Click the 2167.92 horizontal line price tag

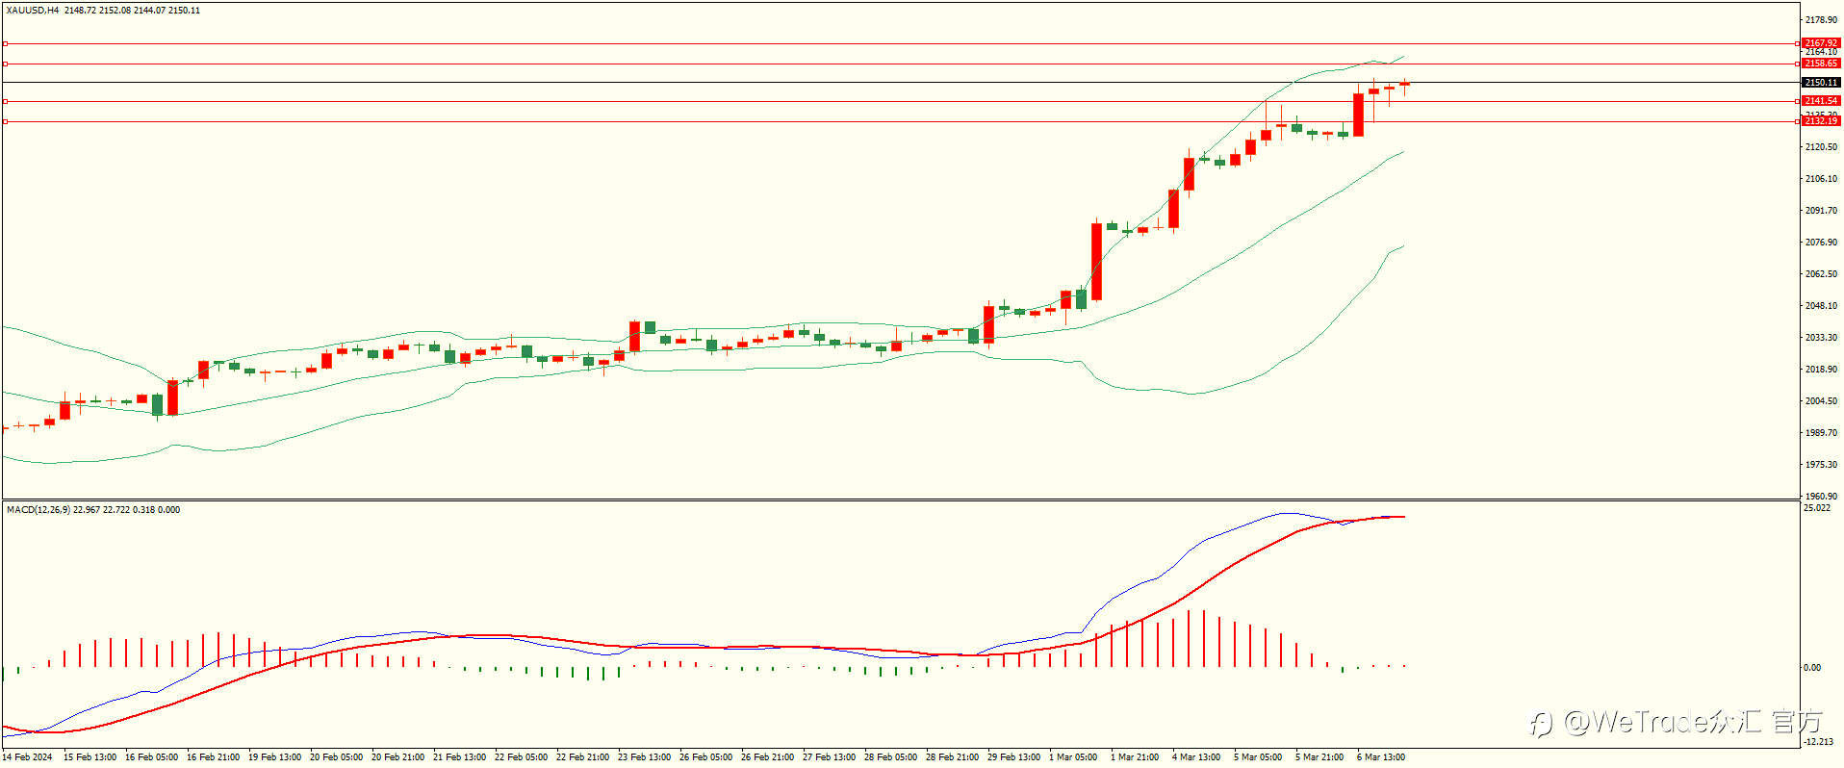(x=1821, y=43)
